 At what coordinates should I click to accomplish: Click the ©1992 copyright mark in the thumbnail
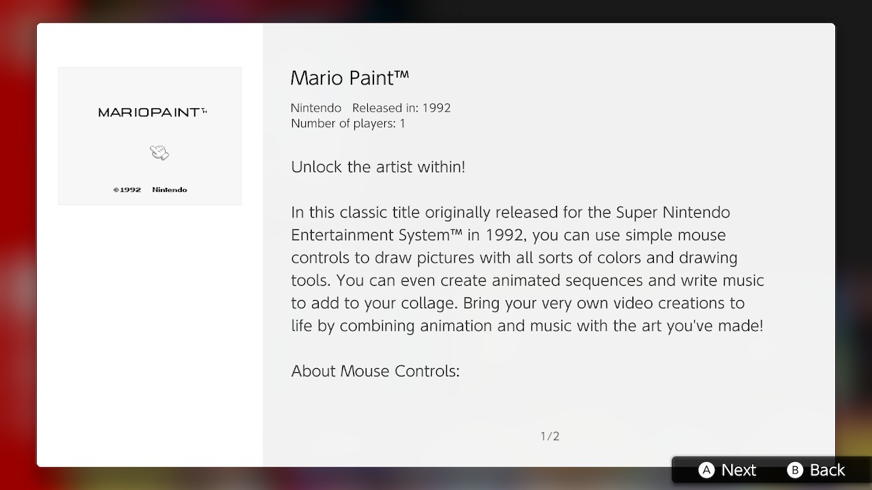coord(127,190)
